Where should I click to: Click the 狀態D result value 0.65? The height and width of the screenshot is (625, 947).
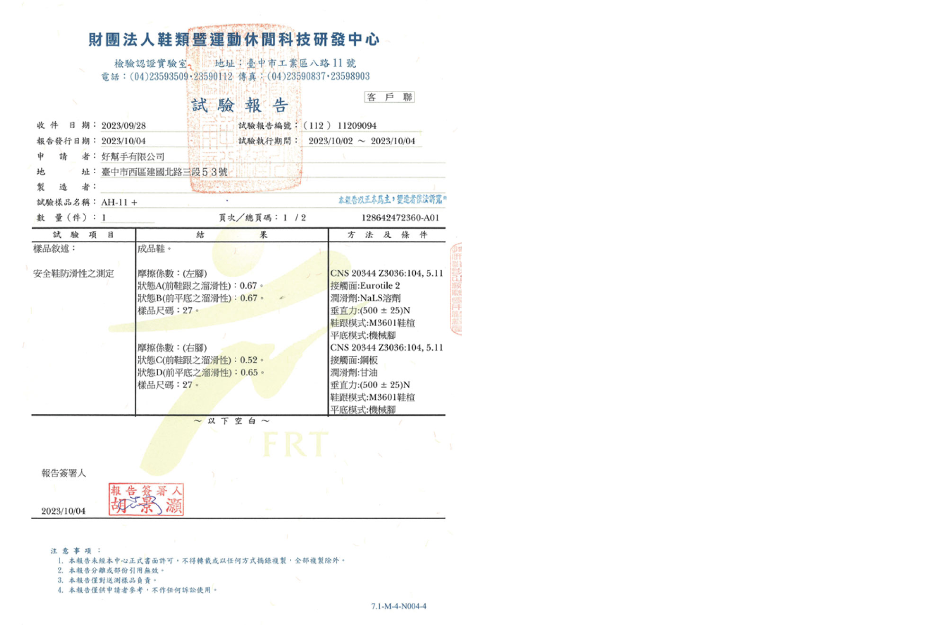[249, 372]
